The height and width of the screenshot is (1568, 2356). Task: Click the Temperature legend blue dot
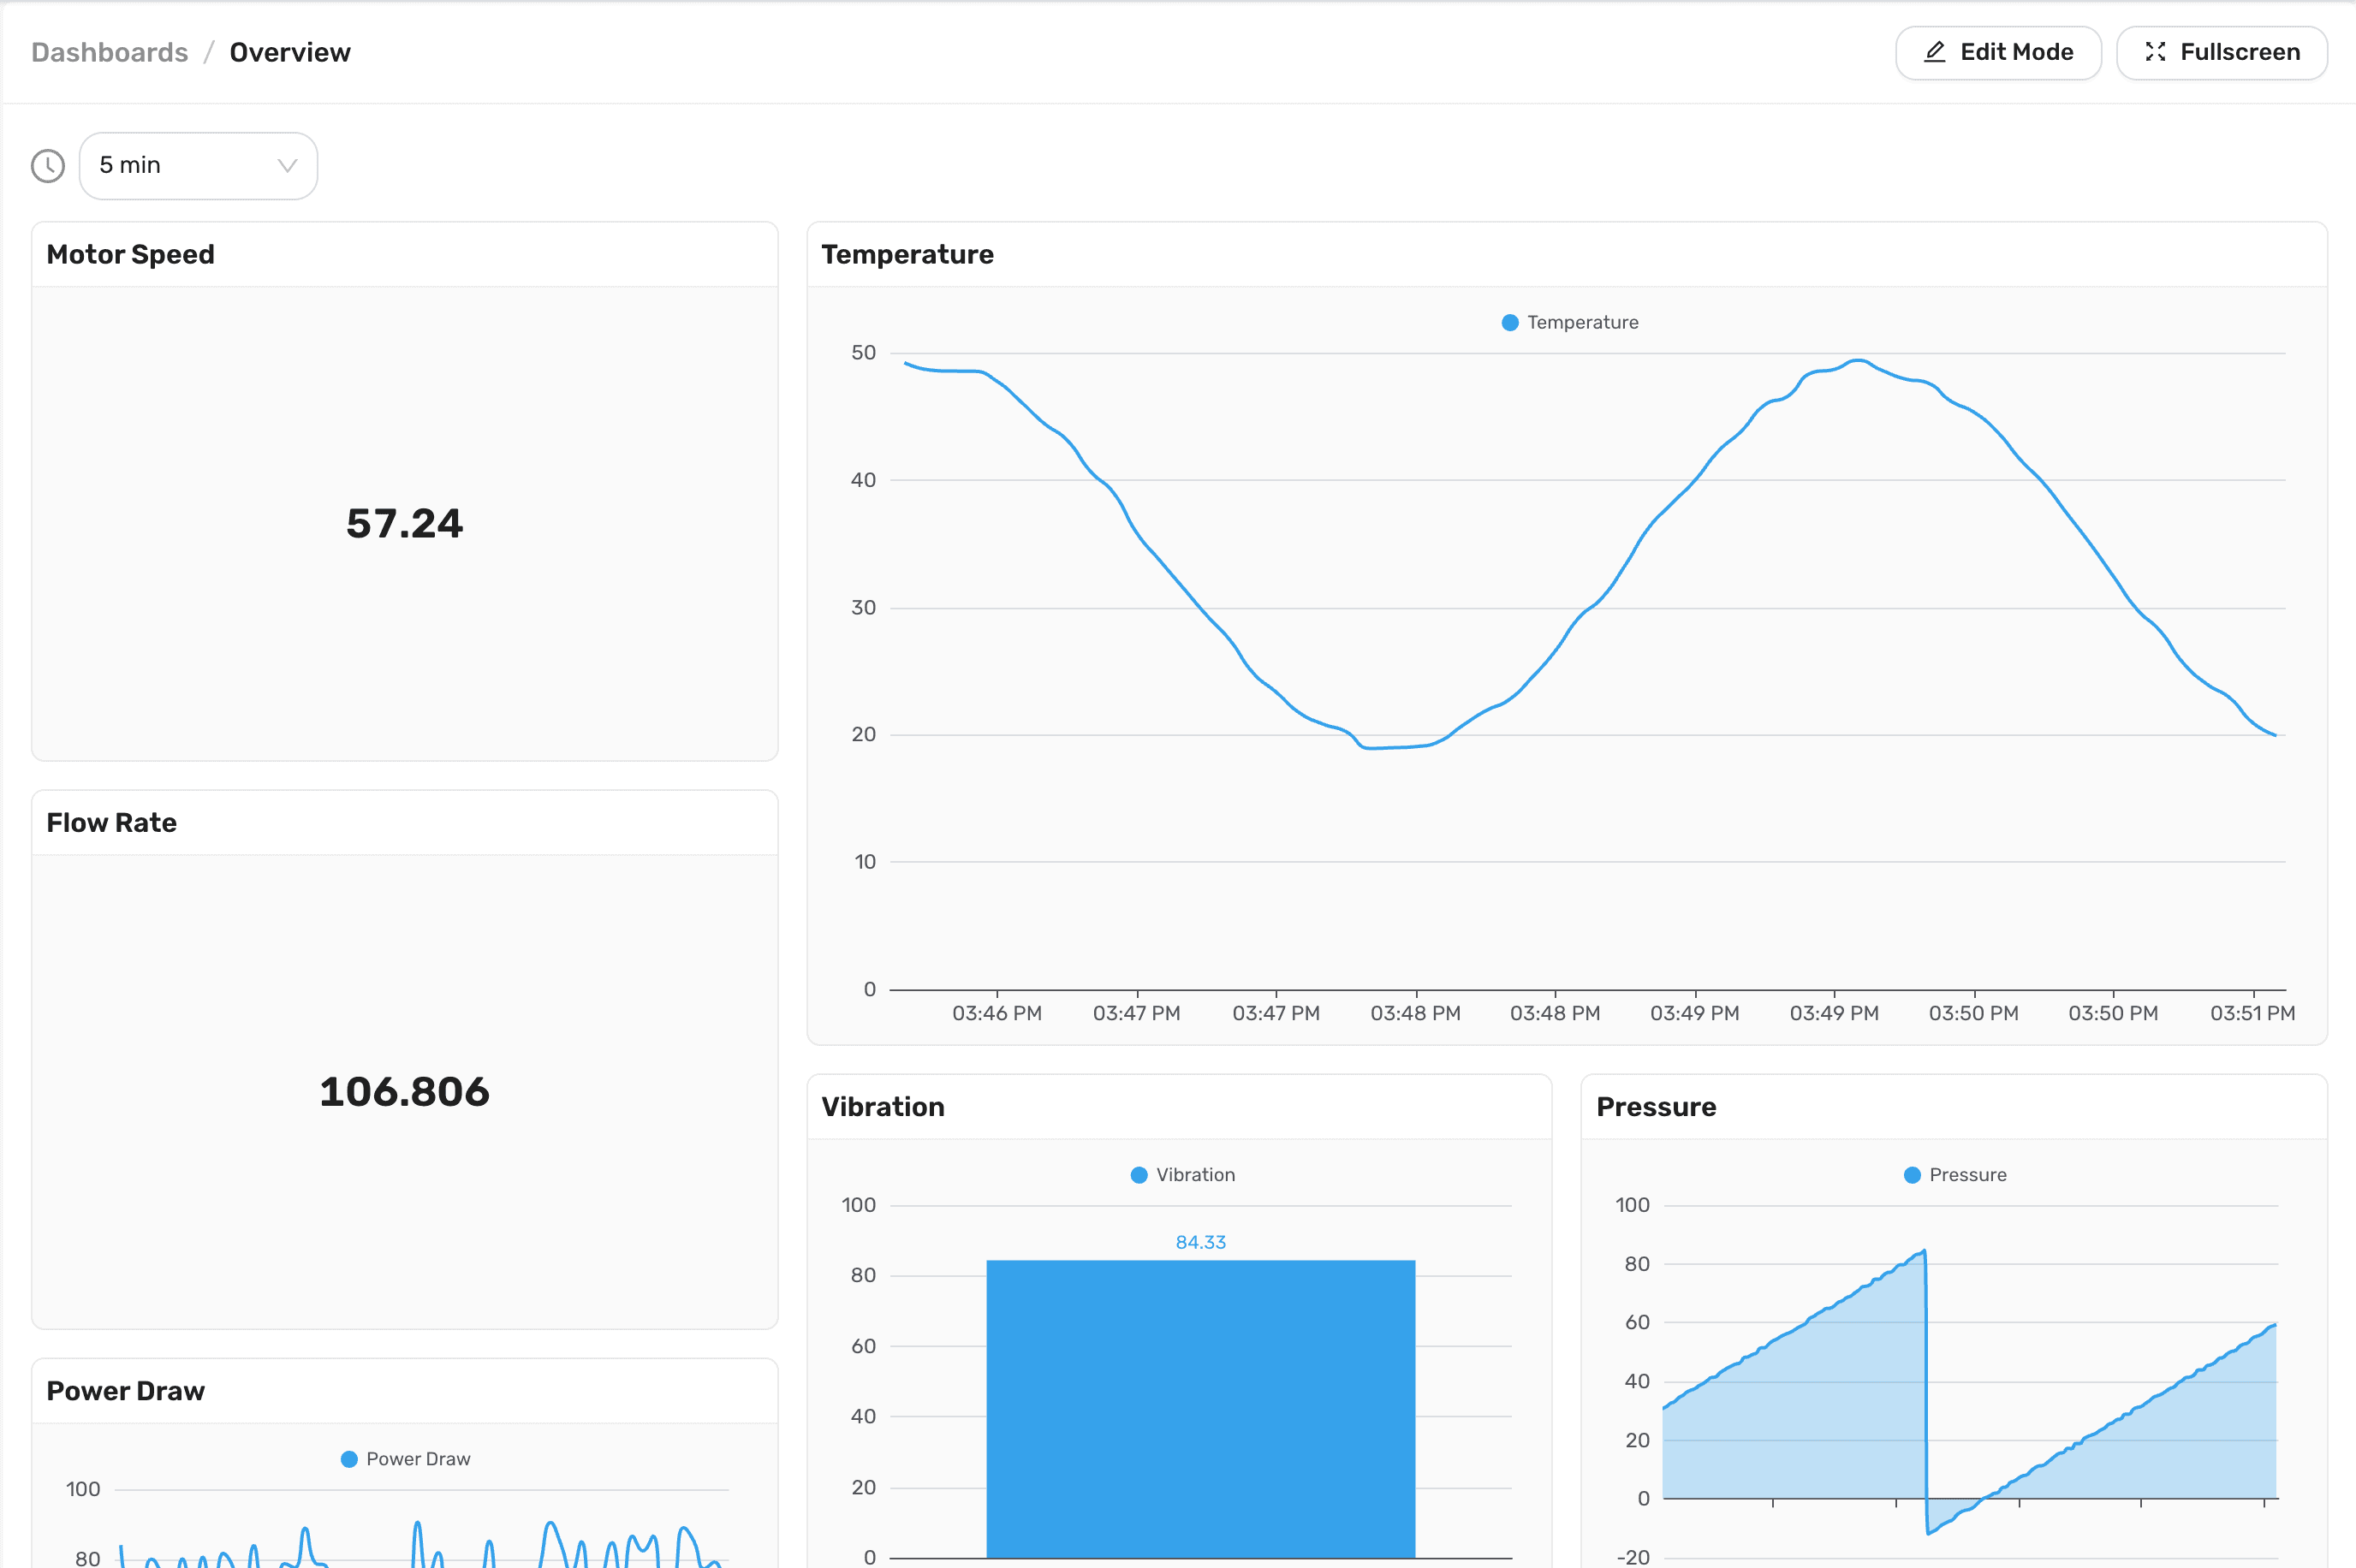tap(1510, 322)
